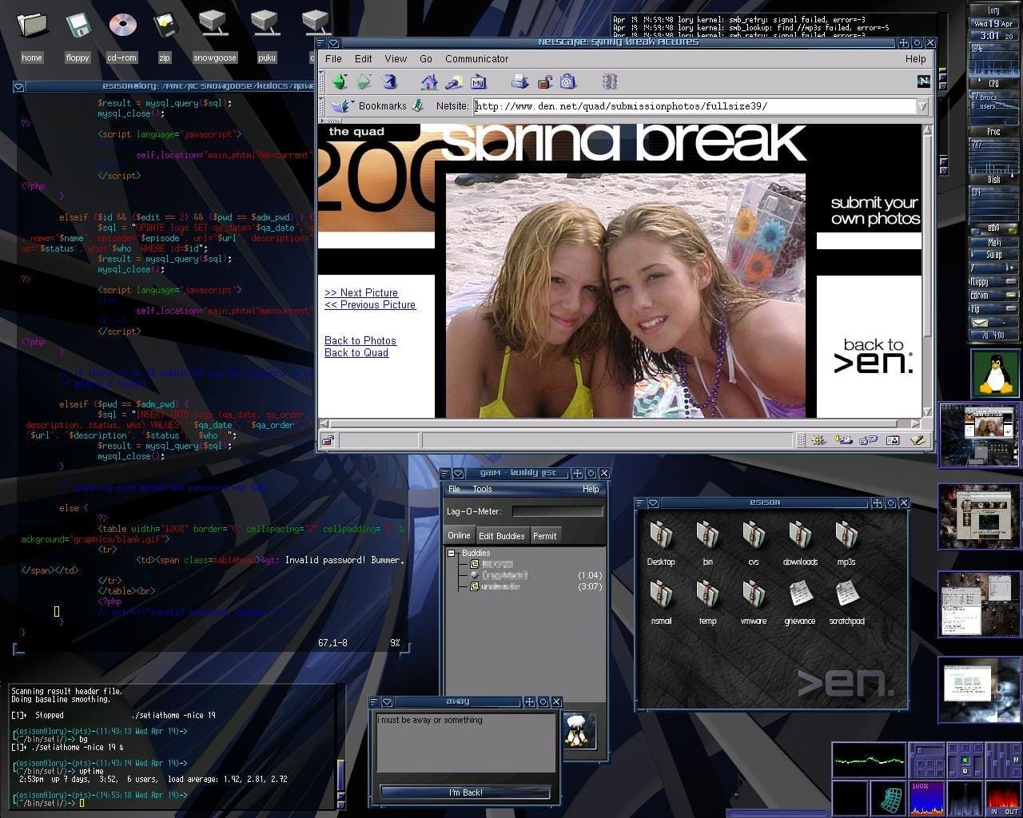This screenshot has height=818, width=1023.
Task: Click the submit your own photos banner
Action: click(875, 211)
